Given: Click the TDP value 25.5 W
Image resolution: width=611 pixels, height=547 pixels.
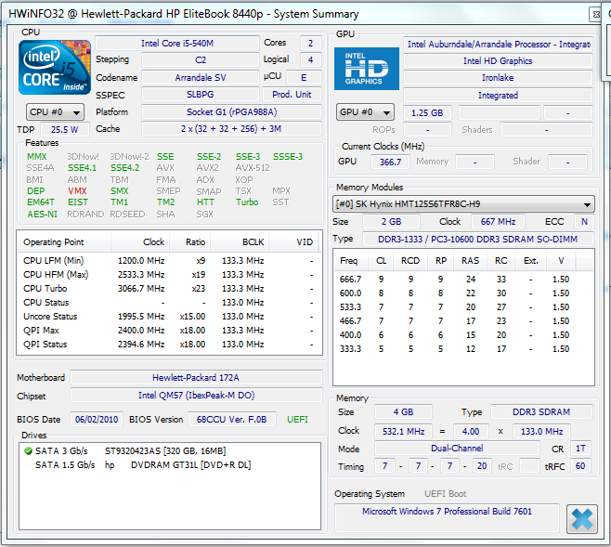Looking at the screenshot, I should pos(65,130).
